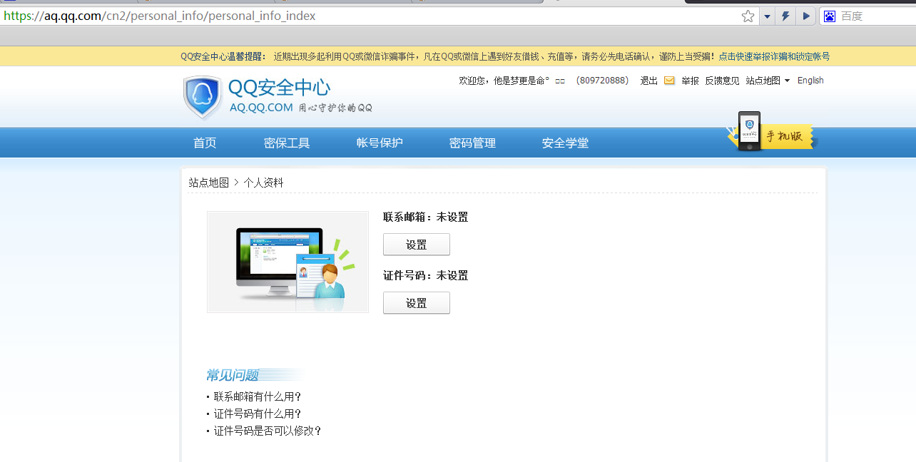916x462 pixels.
Task: Click the 退出 logout link
Action: 649,81
